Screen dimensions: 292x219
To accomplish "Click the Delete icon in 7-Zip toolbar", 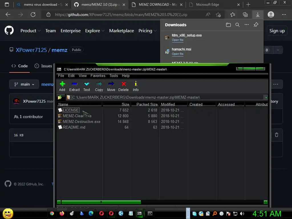I will pos(123,84).
